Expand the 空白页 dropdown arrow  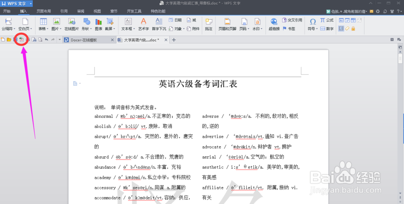point(31,29)
